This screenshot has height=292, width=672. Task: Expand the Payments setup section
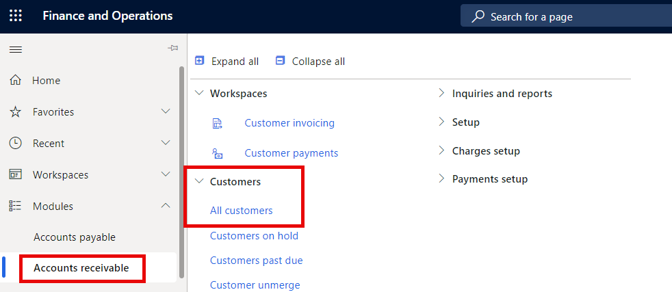coord(441,178)
